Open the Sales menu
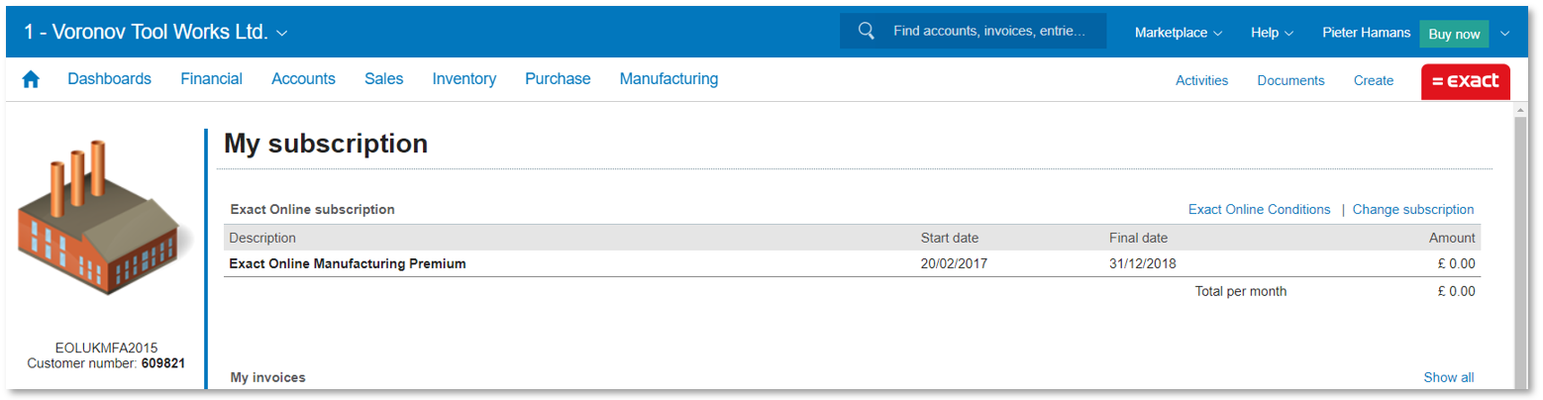This screenshot has width=1543, height=400. [x=383, y=79]
